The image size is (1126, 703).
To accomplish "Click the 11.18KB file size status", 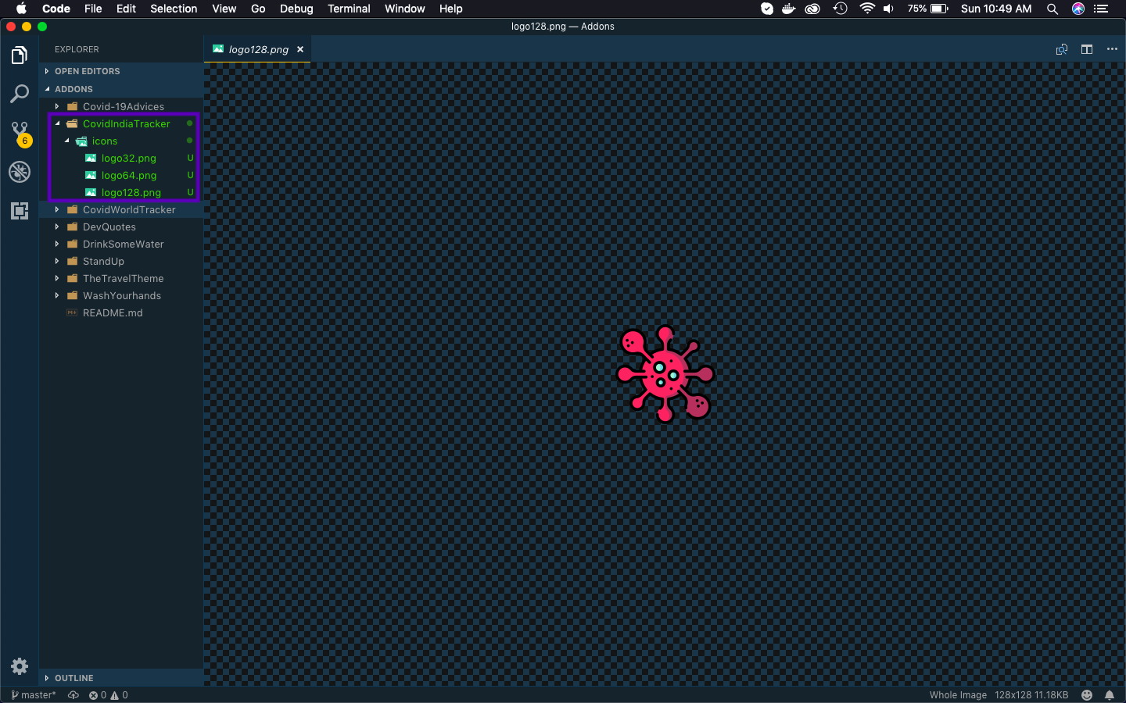I will (1052, 695).
